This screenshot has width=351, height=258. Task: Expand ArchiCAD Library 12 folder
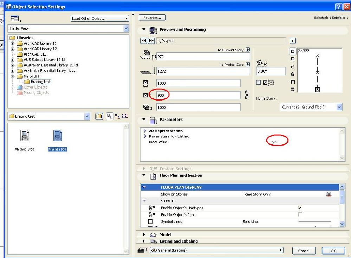point(13,49)
